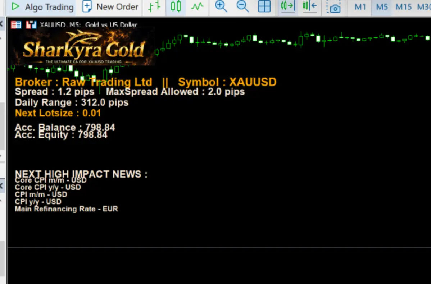Select the M15 timeframe
This screenshot has height=284, width=431.
coord(404,7)
